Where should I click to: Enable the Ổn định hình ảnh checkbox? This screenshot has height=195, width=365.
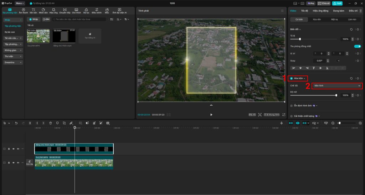tap(291, 106)
